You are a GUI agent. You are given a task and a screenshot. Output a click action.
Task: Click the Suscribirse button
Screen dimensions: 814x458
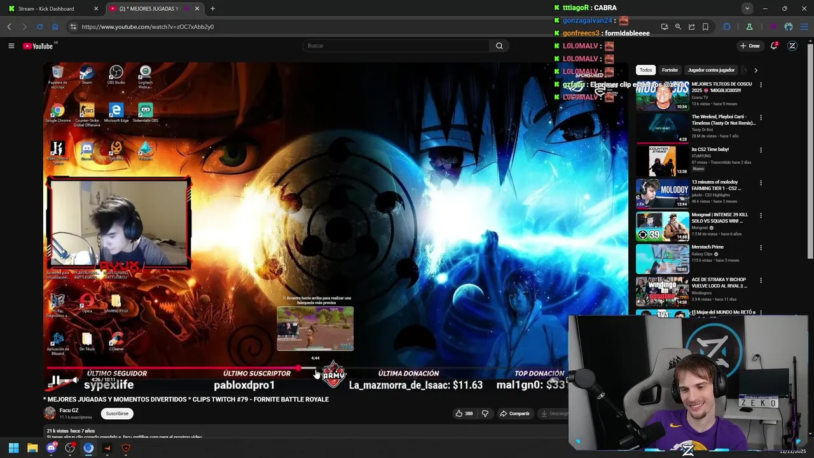coord(117,413)
